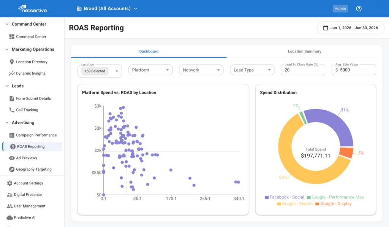Image resolution: width=389 pixels, height=227 pixels.
Task: Toggle Google - Display legend series
Action: [x=334, y=204]
